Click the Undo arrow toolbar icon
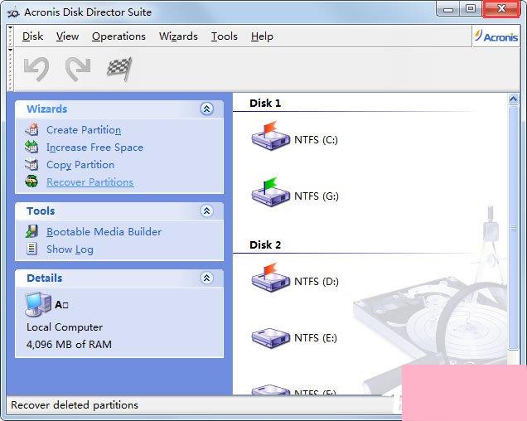The width and height of the screenshot is (527, 421). pyautogui.click(x=36, y=69)
